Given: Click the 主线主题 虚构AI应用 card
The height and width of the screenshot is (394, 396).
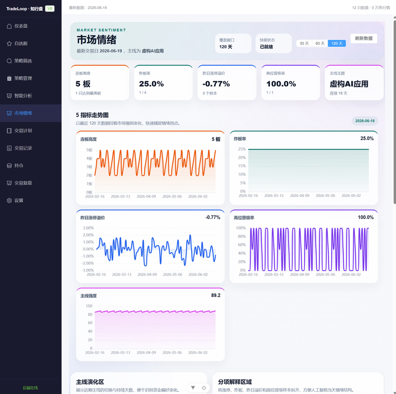Looking at the screenshot, I should pyautogui.click(x=354, y=83).
